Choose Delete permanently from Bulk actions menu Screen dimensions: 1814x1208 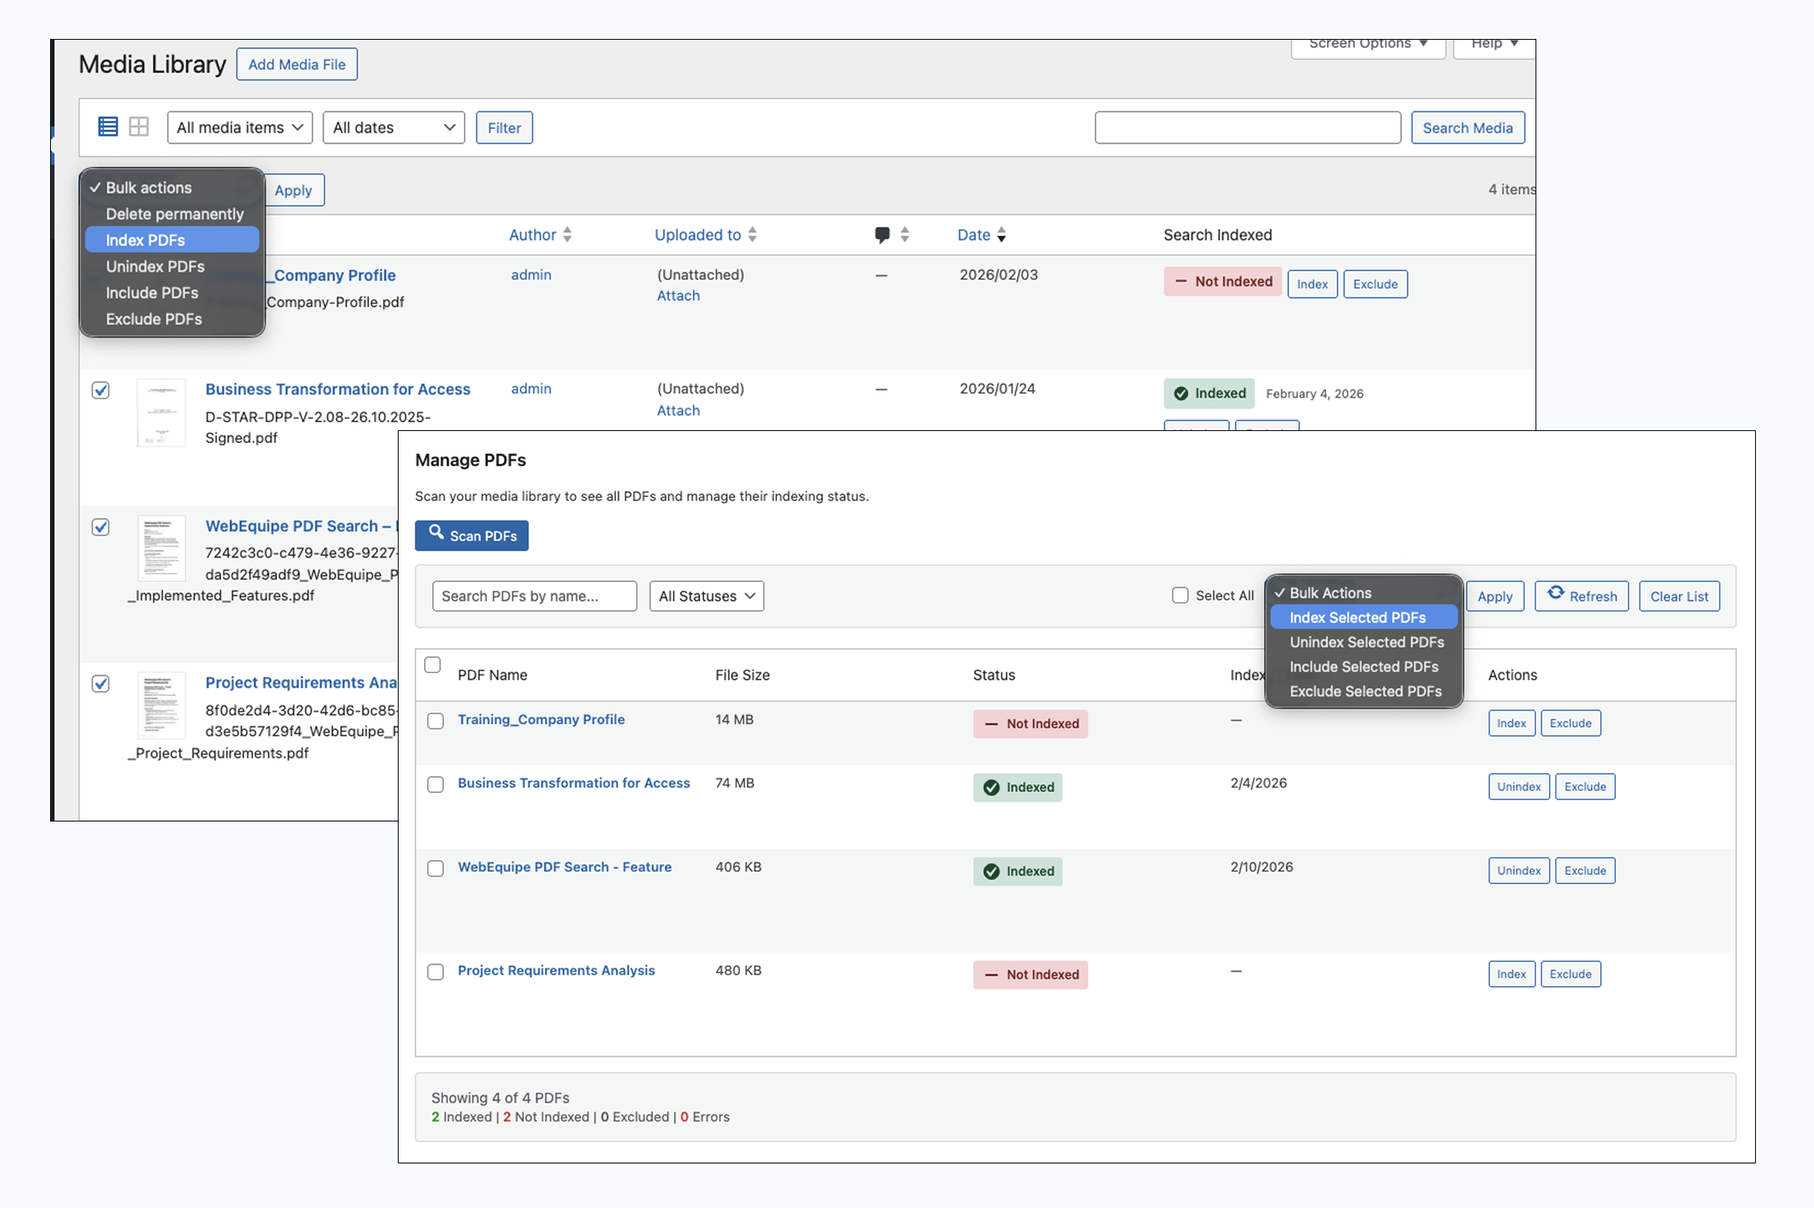174,213
